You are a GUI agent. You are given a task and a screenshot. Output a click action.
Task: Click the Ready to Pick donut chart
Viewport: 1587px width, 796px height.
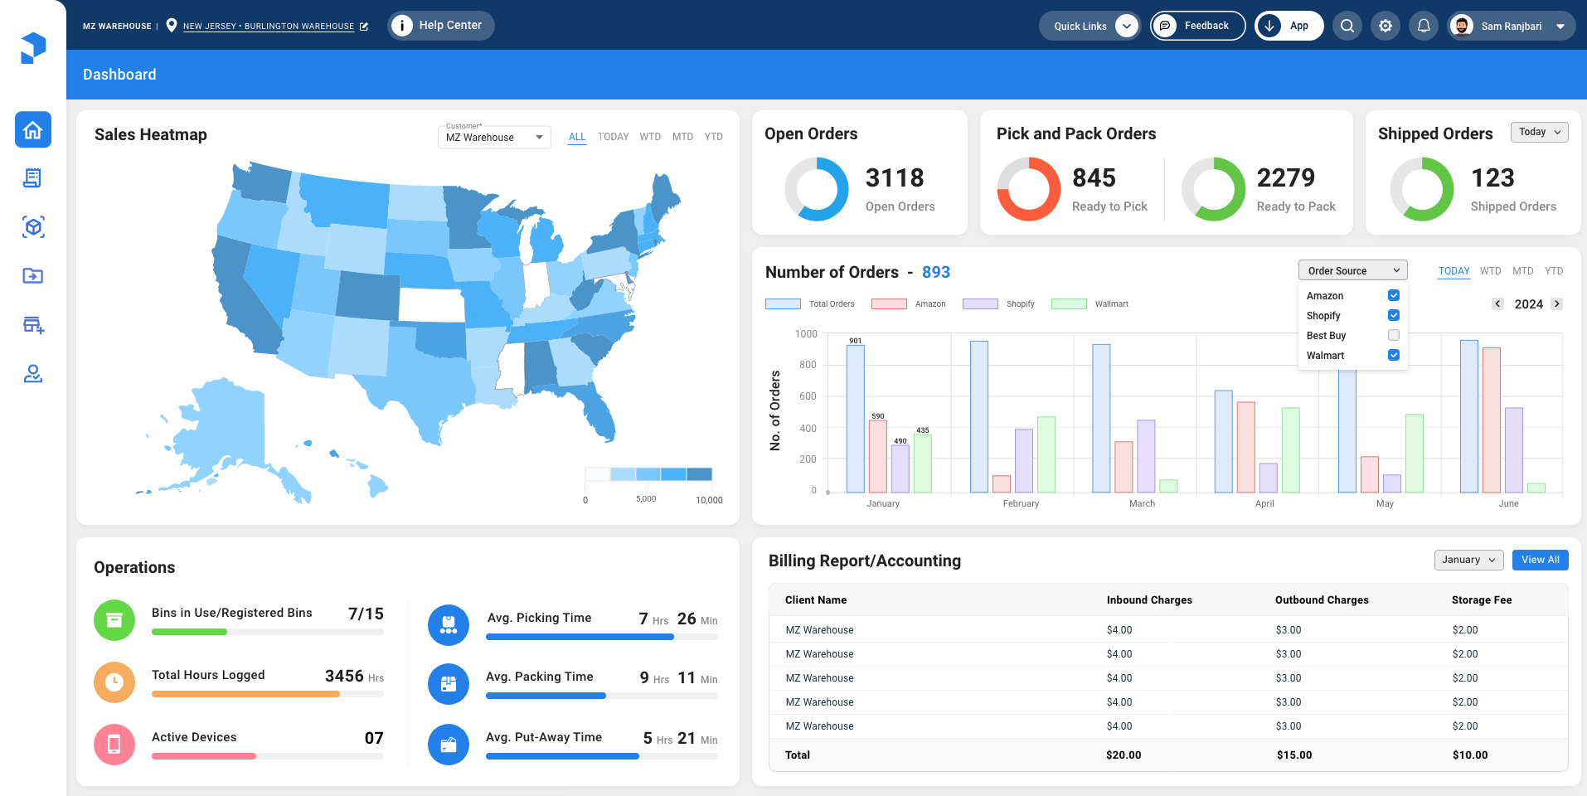[x=1029, y=189]
